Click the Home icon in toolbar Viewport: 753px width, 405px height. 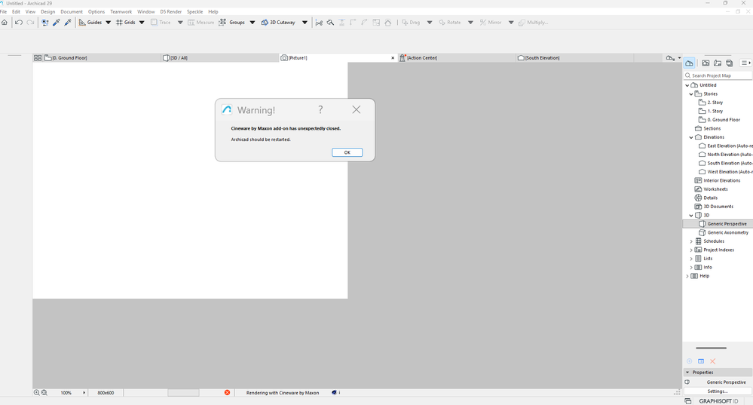[x=5, y=22]
